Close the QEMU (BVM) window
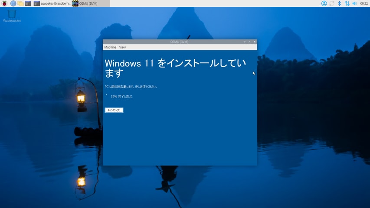Viewport: 370px width, 208px height. tap(254, 42)
